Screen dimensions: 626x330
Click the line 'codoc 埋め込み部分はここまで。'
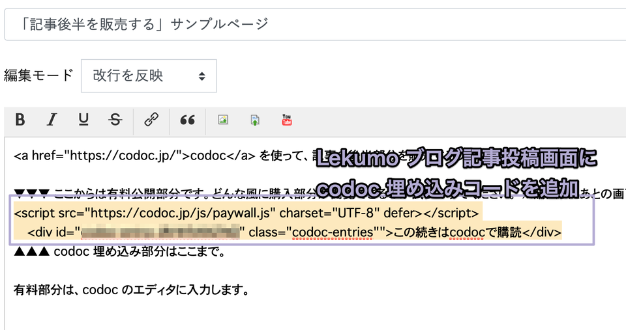120,251
